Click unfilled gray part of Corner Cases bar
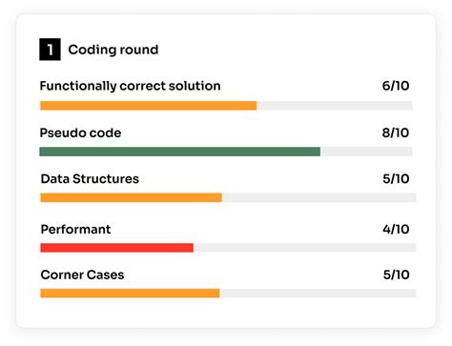The image size is (452, 346). [318, 293]
